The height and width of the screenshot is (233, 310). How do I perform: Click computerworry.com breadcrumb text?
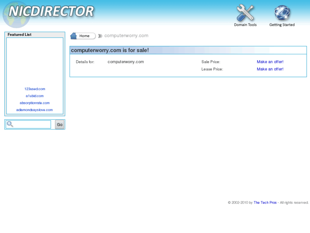126,35
